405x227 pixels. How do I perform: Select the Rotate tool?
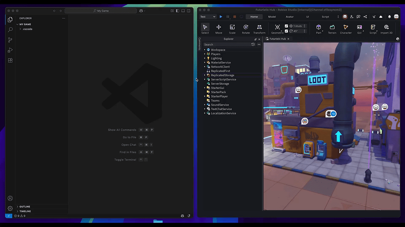(x=245, y=28)
